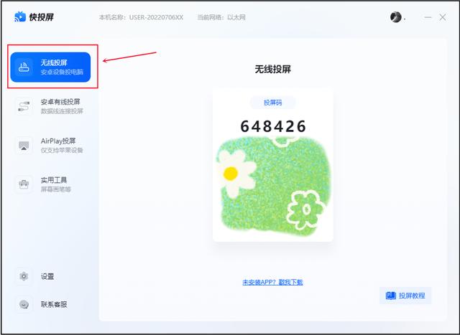Click the casting code 648426

pyautogui.click(x=273, y=126)
